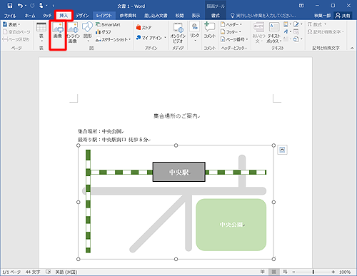Click the 共有 share button
The image size is (357, 276).
[x=343, y=16]
